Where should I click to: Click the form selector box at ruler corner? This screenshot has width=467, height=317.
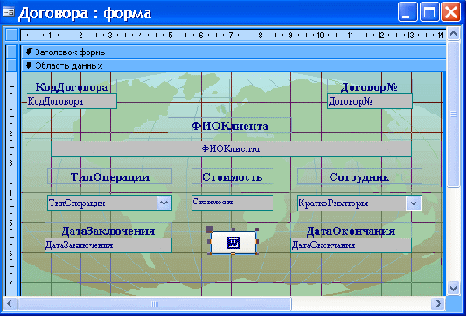(x=11, y=35)
